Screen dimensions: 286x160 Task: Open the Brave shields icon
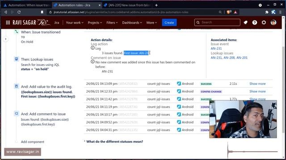pos(229,12)
